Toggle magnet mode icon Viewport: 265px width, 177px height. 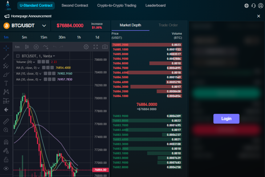[6, 142]
